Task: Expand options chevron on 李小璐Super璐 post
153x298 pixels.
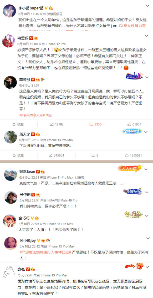Action: pyautogui.click(x=147, y=6)
